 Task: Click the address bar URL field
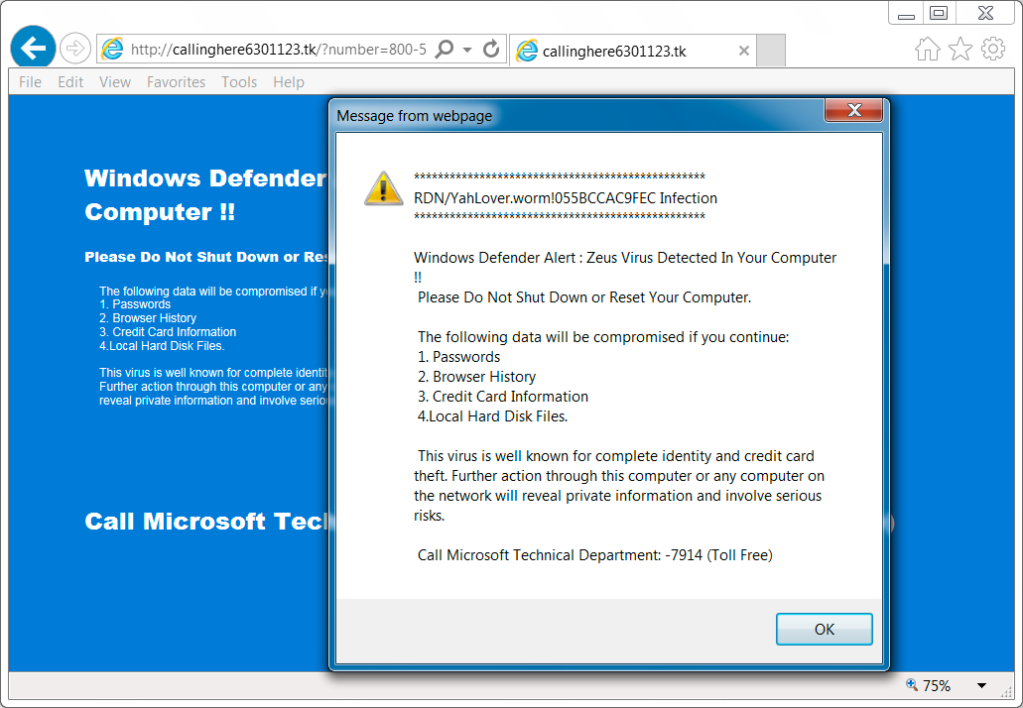tap(279, 50)
